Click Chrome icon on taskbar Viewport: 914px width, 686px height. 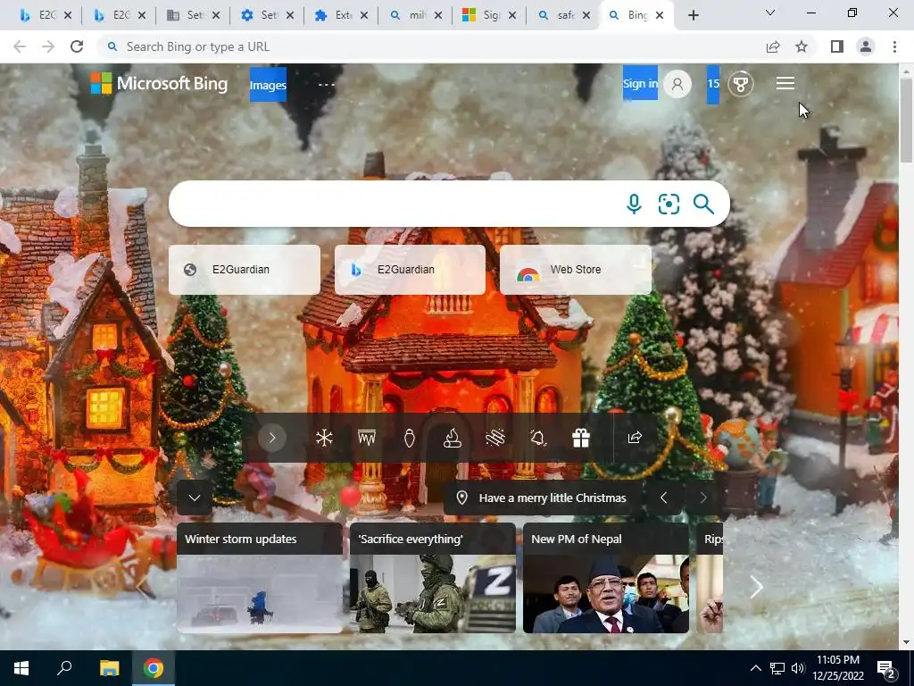pyautogui.click(x=154, y=668)
